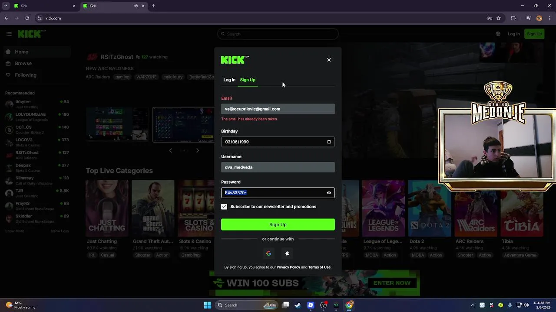This screenshot has height=312, width=556.
Task: Close the Kick sign-up dialog
Action: coord(329,60)
